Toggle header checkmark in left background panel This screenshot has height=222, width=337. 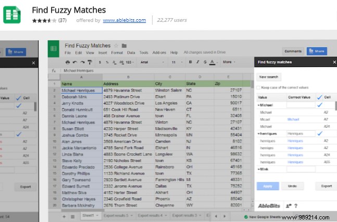(x=18, y=98)
